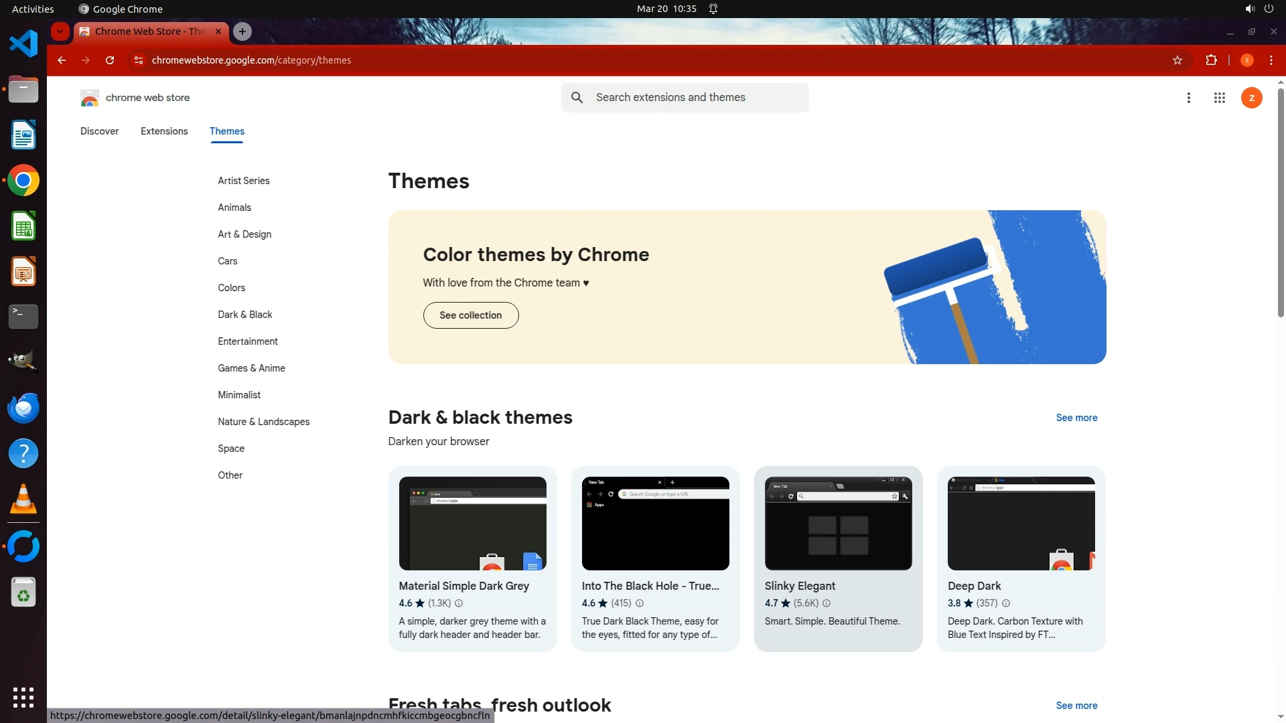Select the Dark & Black category
Viewport: 1286px width, 723px height.
pos(244,315)
